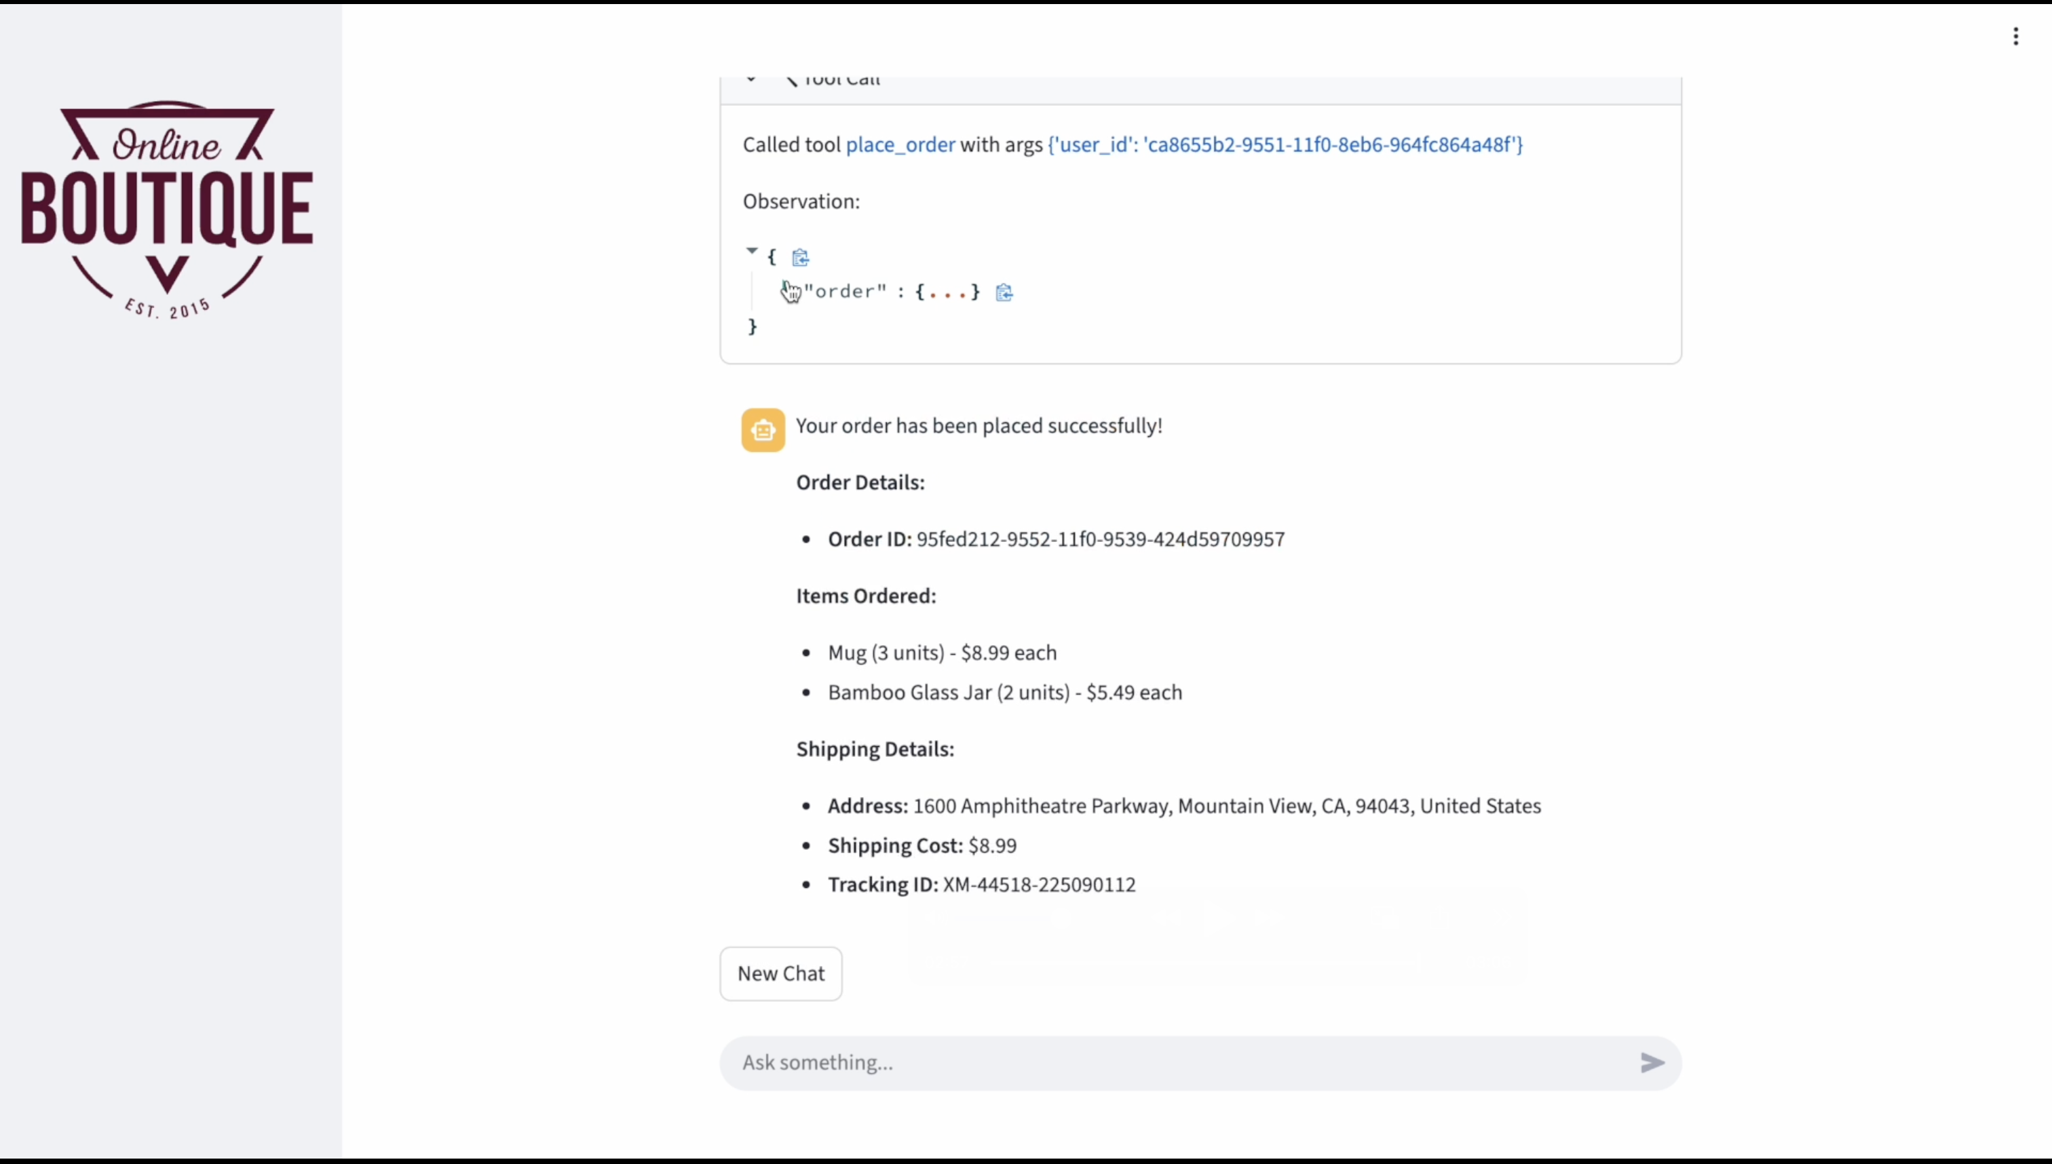Image resolution: width=2052 pixels, height=1164 pixels.
Task: Click the Mug (3 units) list item
Action: pyautogui.click(x=941, y=653)
